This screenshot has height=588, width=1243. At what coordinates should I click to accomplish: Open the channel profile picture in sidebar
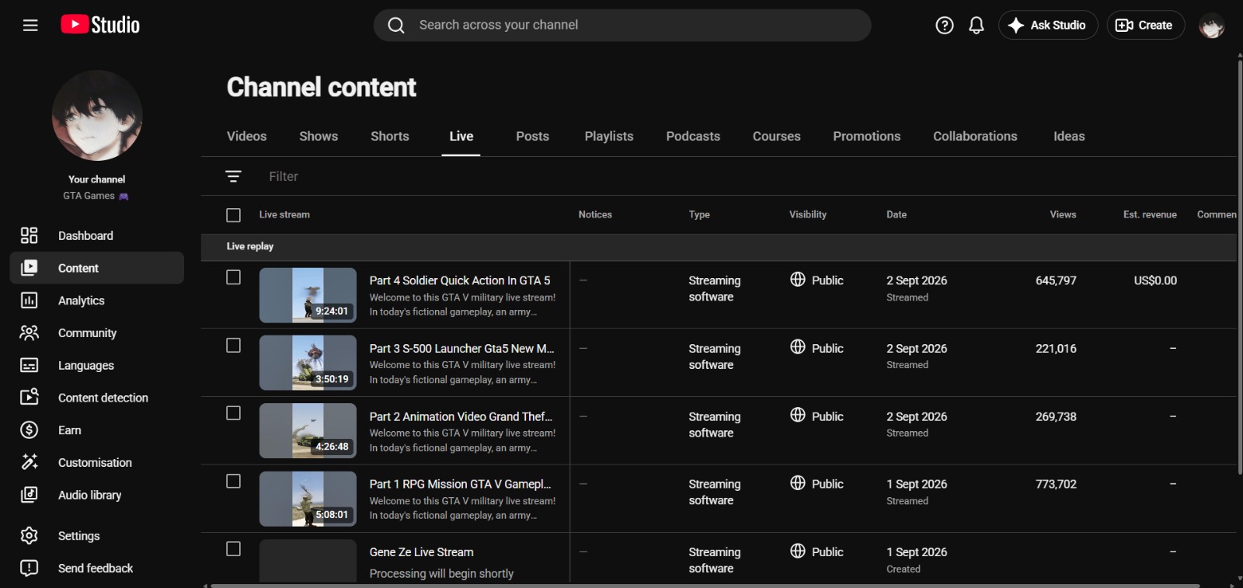pyautogui.click(x=97, y=116)
